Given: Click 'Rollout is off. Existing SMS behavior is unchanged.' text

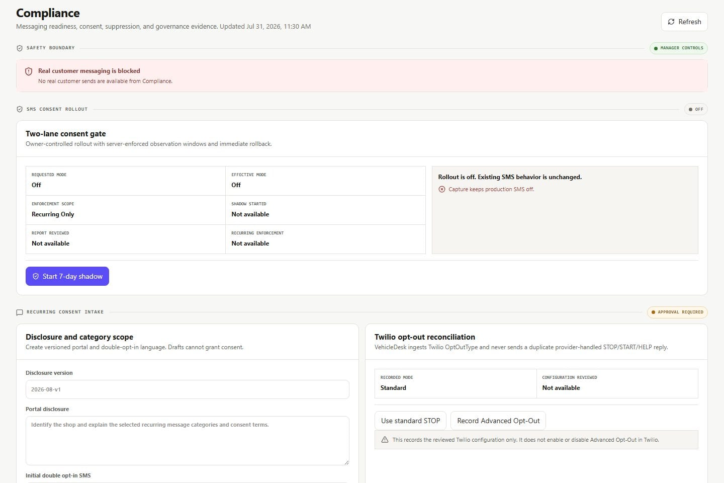Looking at the screenshot, I should point(510,177).
